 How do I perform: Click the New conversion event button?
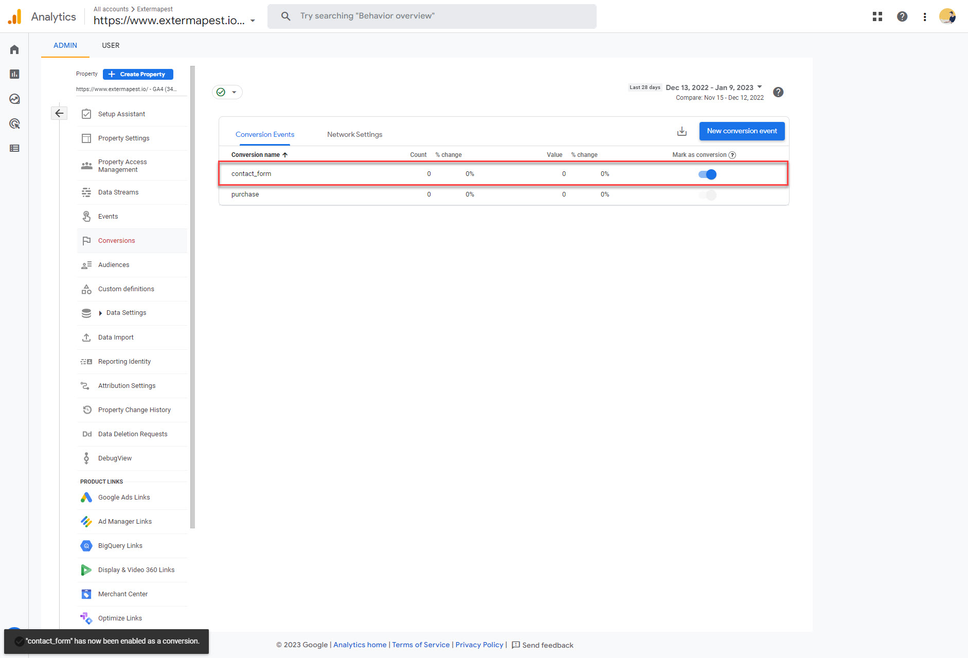tap(741, 131)
